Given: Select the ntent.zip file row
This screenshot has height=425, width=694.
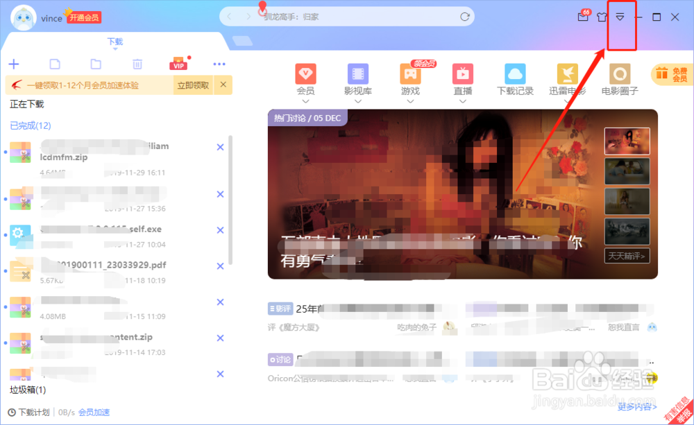Looking at the screenshot, I should [116, 344].
